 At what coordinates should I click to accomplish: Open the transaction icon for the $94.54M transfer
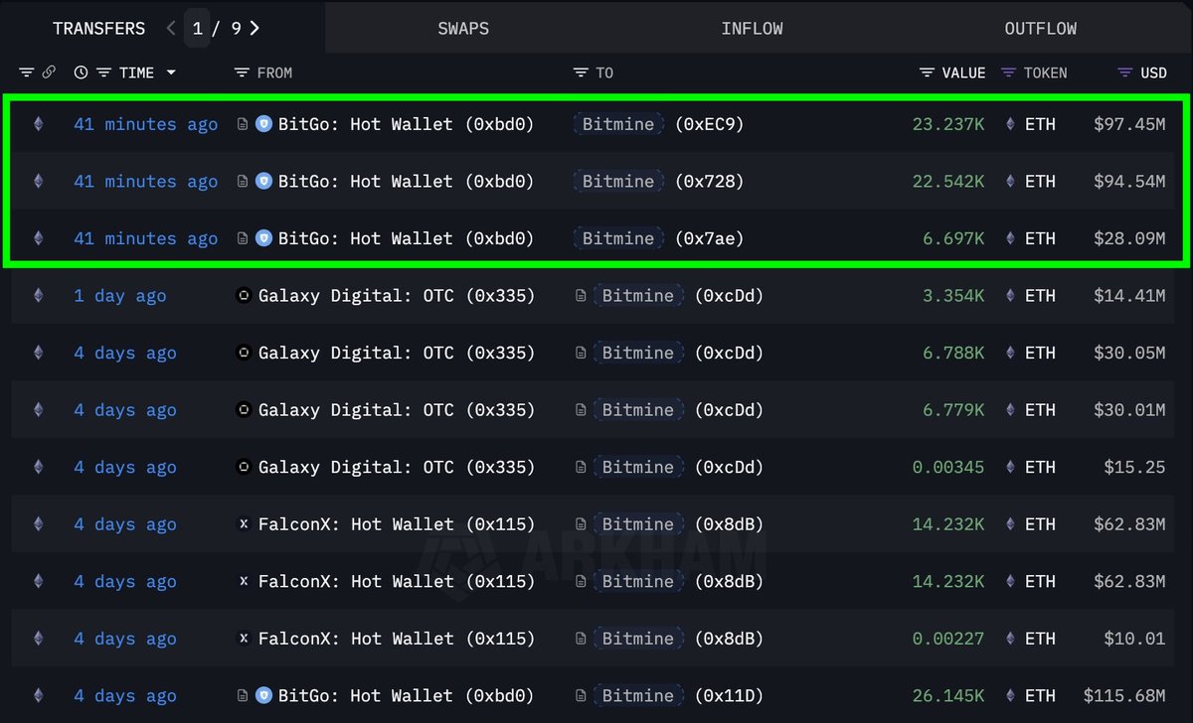point(39,182)
